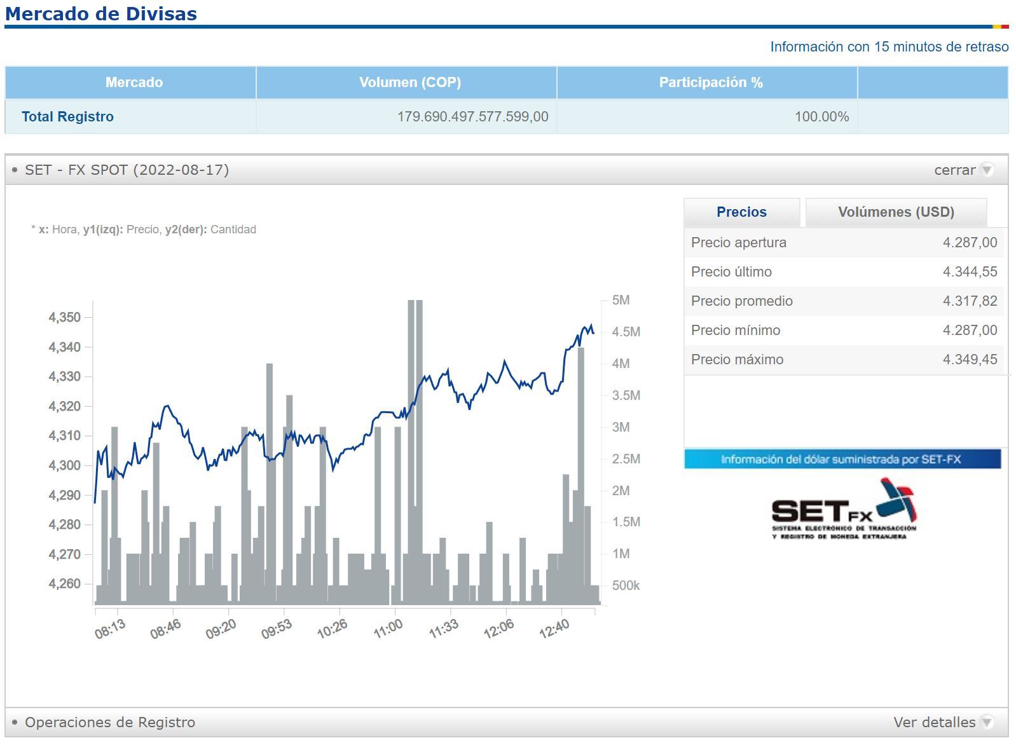Click the SET FX logo image
This screenshot has height=745, width=1016.
point(844,510)
